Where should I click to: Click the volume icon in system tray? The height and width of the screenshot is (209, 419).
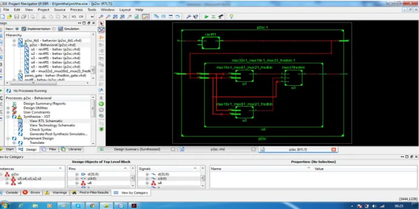click(374, 206)
